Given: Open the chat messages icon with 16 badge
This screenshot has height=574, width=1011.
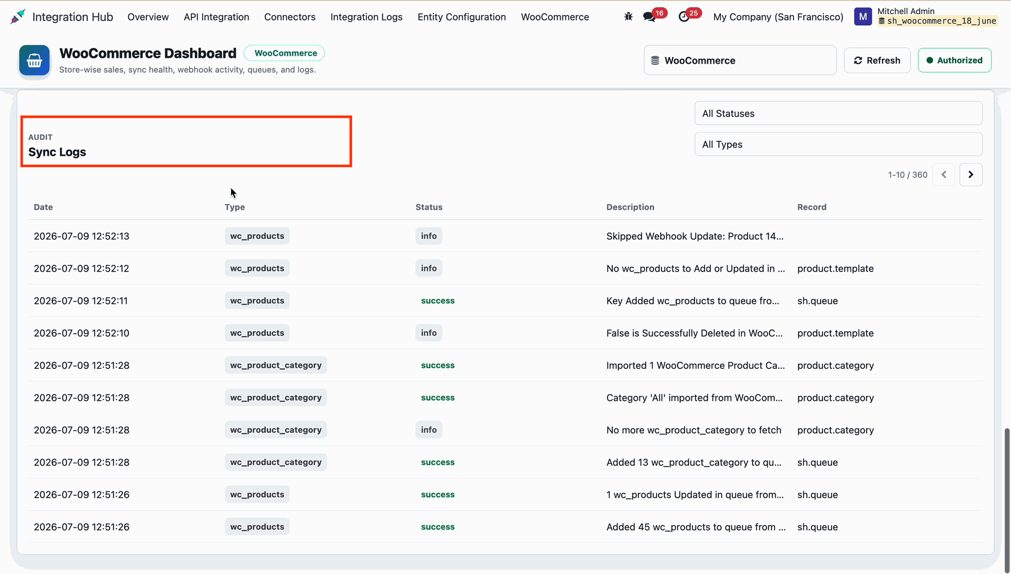Looking at the screenshot, I should coord(649,17).
